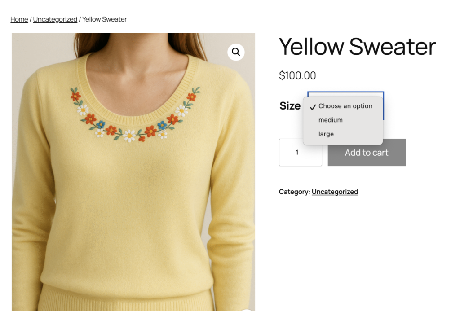Viewport: 460px width, 329px height.
Task: Click the quantity input field
Action: 300,153
